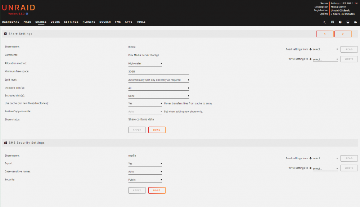Click Done in Share Settings
360x207 pixels.
(157, 130)
